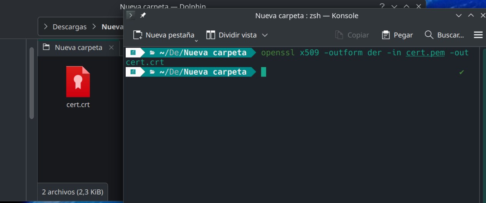
Task: Click the Dolphin help question mark button
Action: pyautogui.click(x=382, y=6)
